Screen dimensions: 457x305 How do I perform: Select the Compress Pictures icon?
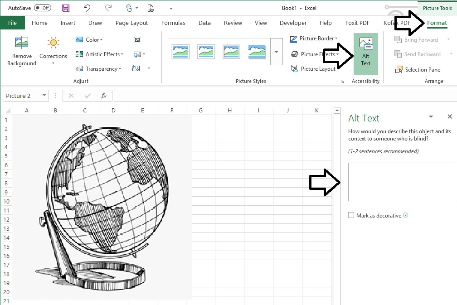click(137, 40)
